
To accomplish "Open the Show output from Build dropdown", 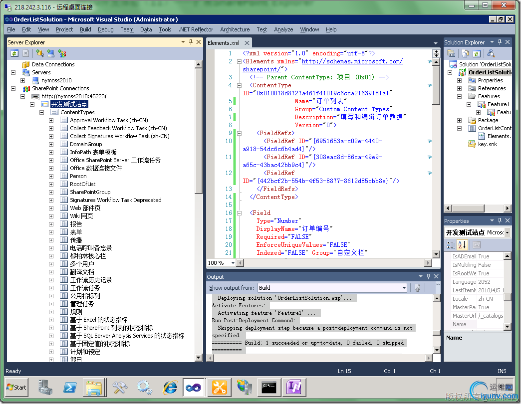I will (404, 288).
